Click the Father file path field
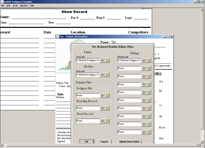Viewport: 205px width, 148px height. coord(88,61)
